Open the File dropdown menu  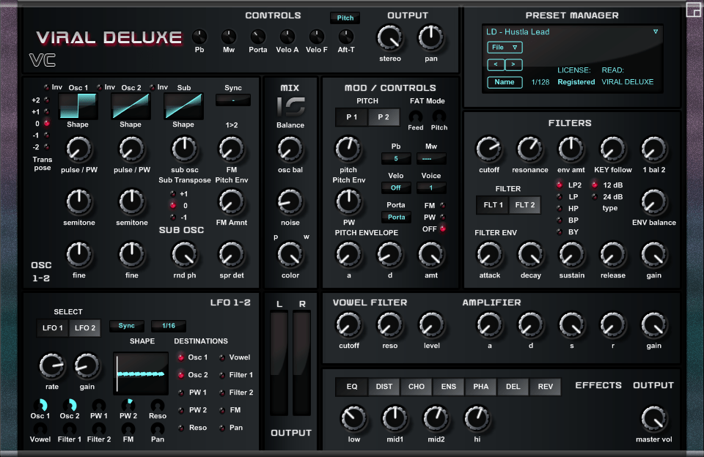(505, 47)
